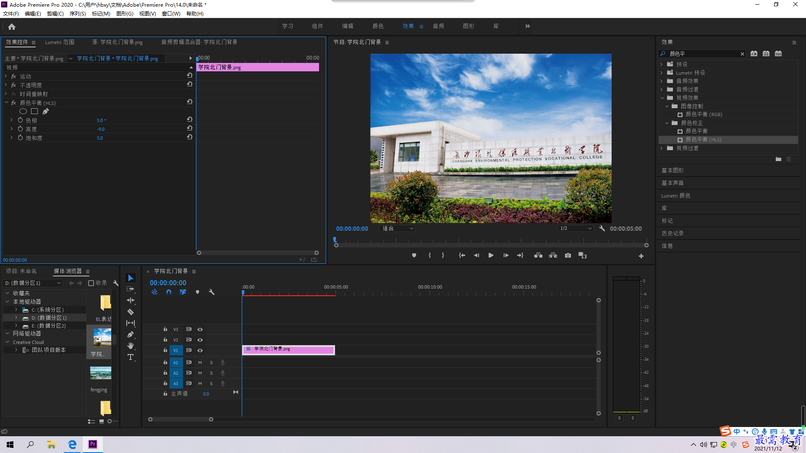Screen dimensions: 806x453
Task: Open timeline display settings wrench
Action: [x=212, y=292]
